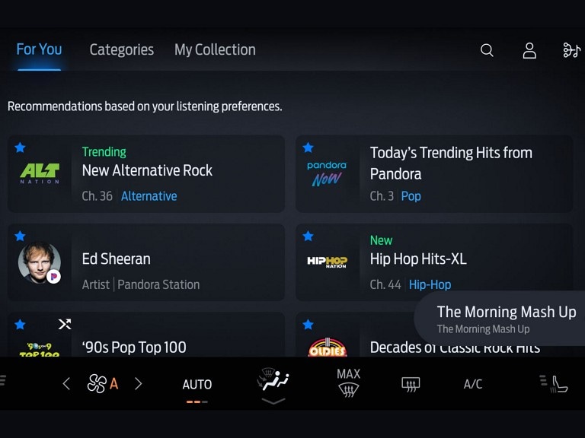The width and height of the screenshot is (585, 438).
Task: Toggle favorite star on Oldies card
Action: click(308, 325)
